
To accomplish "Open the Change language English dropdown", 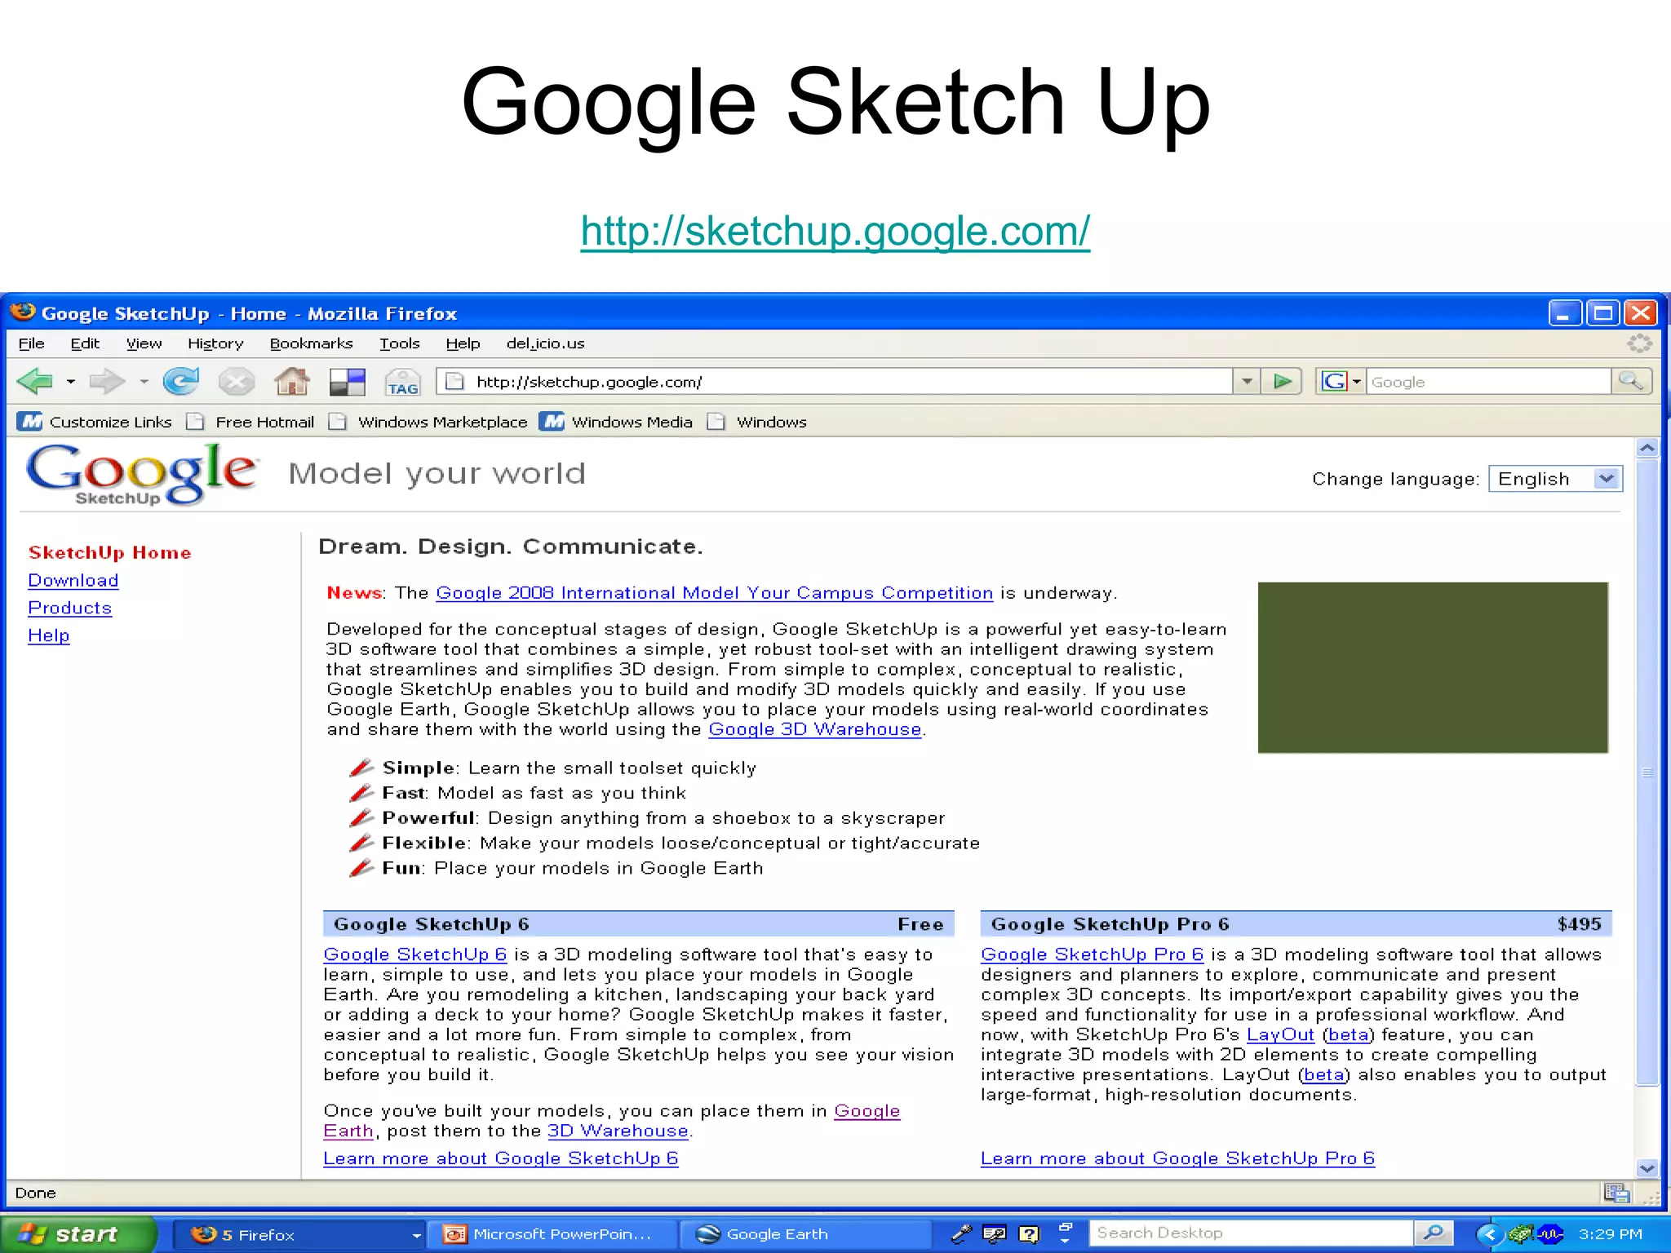I will point(1556,479).
